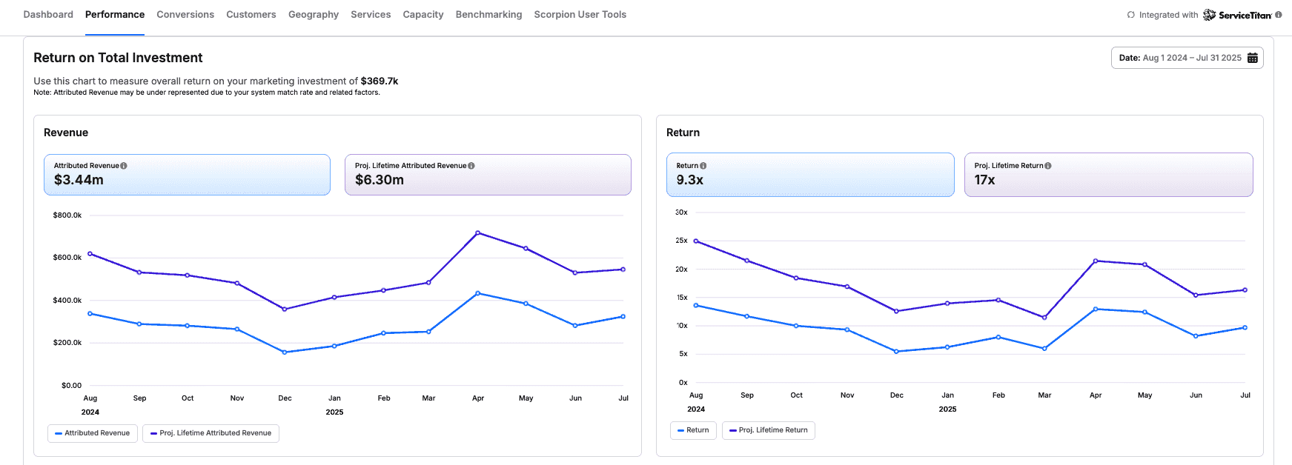This screenshot has width=1292, height=465.
Task: Hide Proj. Lifetime Return legend series
Action: (x=769, y=430)
